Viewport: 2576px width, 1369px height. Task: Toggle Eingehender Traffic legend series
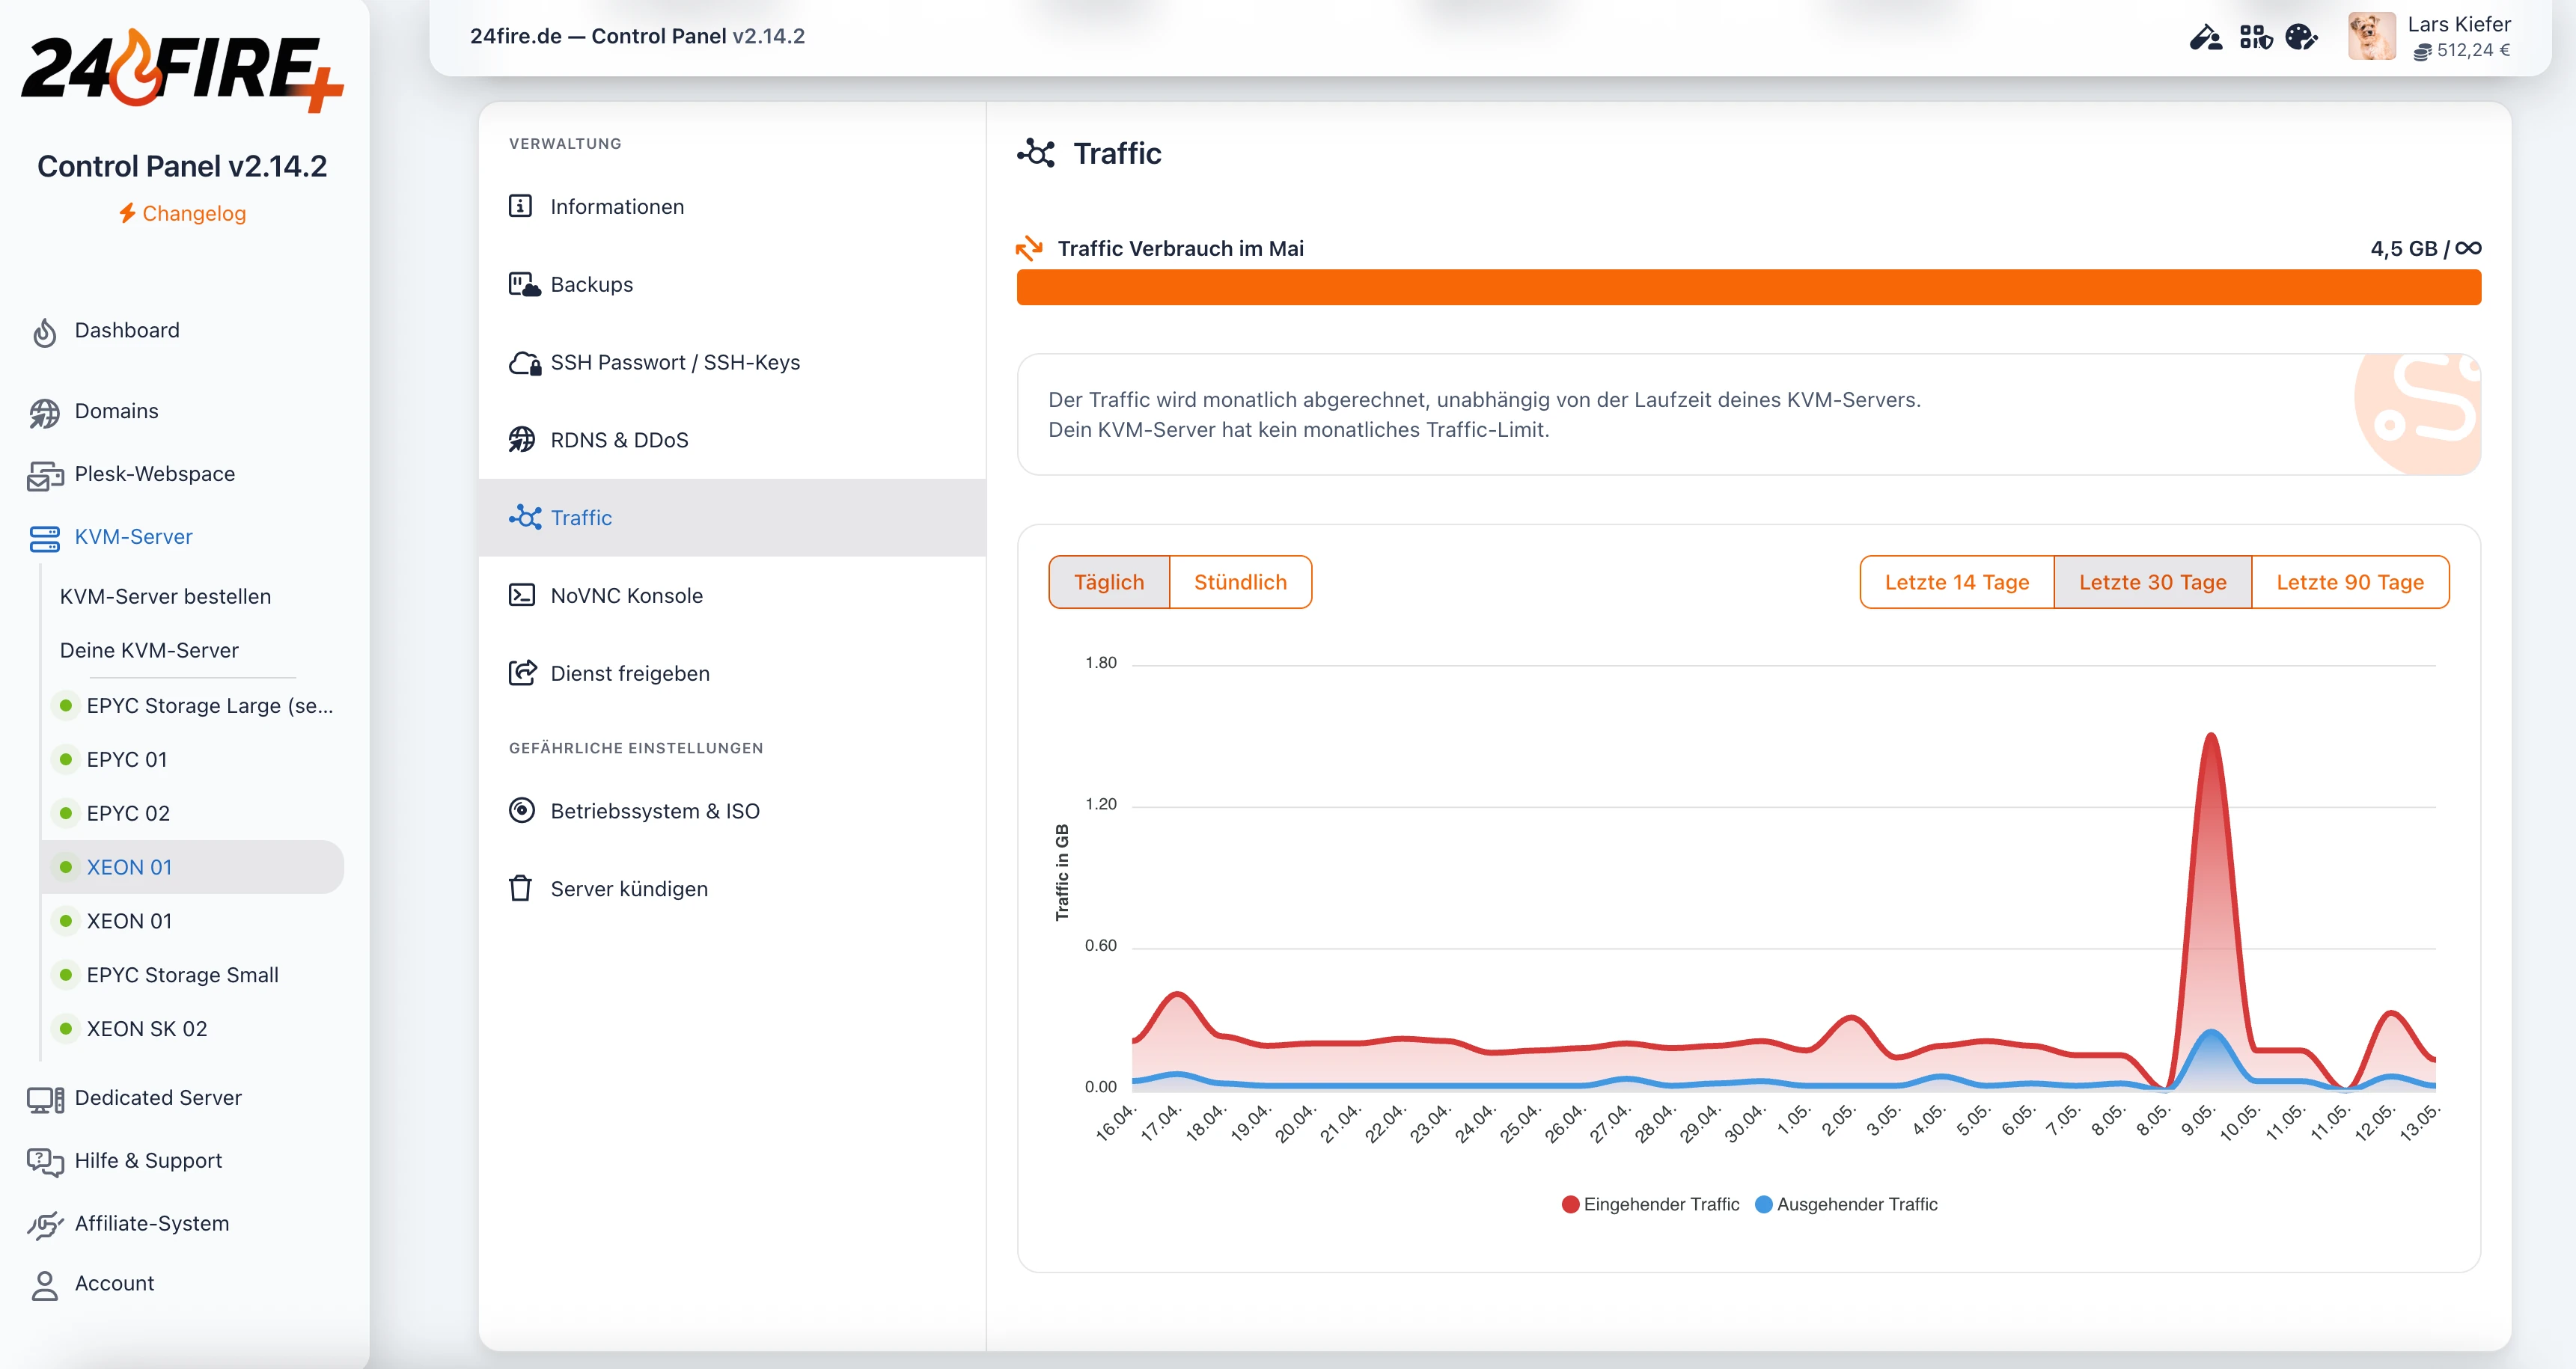coord(1650,1204)
